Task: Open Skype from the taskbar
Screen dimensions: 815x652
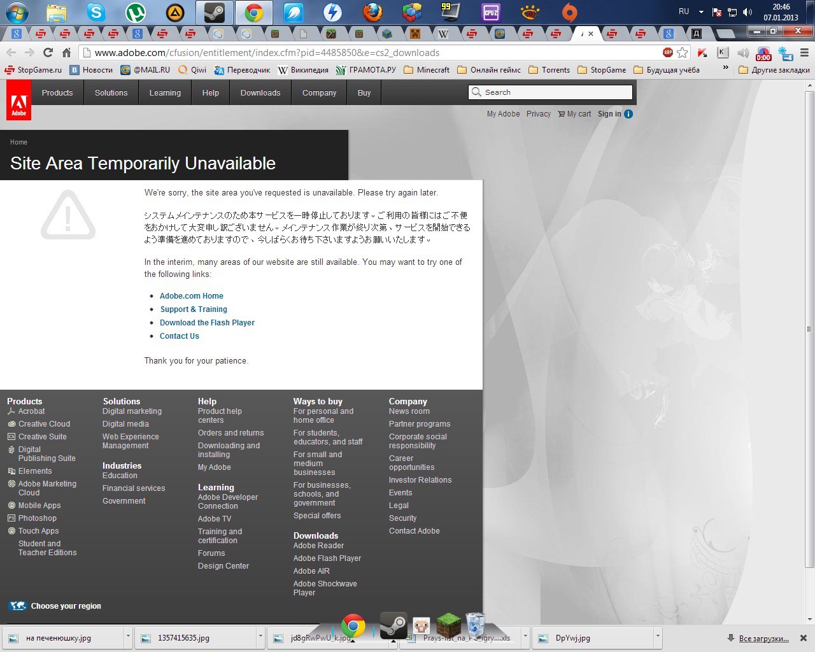Action: pos(96,12)
